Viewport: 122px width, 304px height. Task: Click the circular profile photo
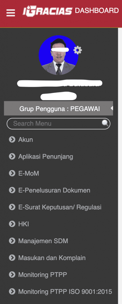point(58,55)
